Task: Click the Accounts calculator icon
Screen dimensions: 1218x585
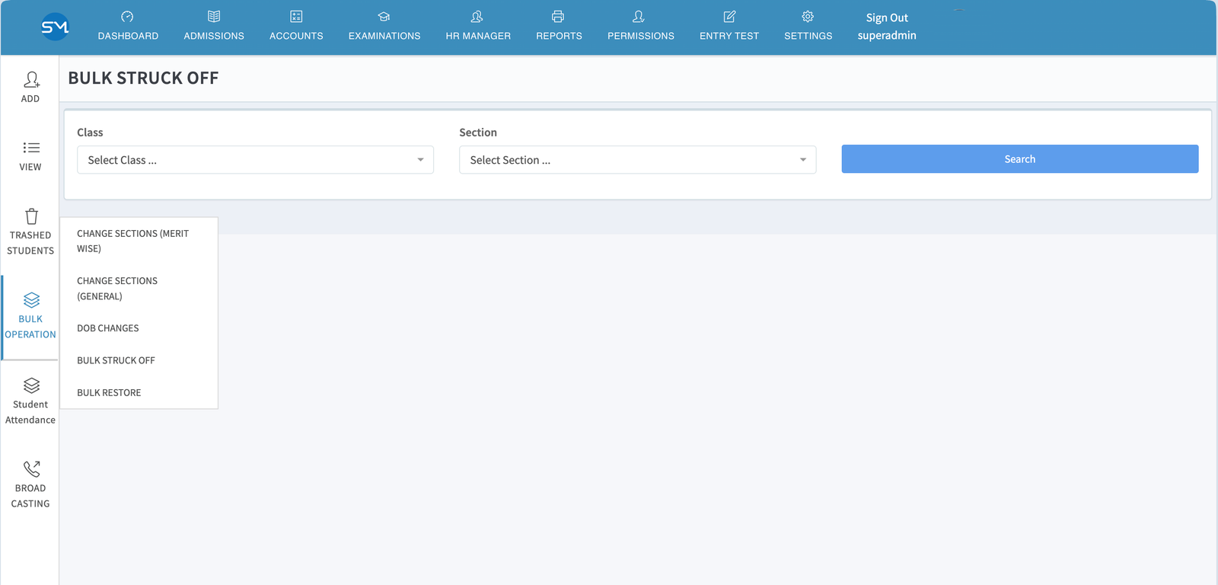Action: coord(296,17)
